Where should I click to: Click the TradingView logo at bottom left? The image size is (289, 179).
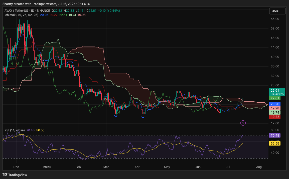(x=15, y=175)
